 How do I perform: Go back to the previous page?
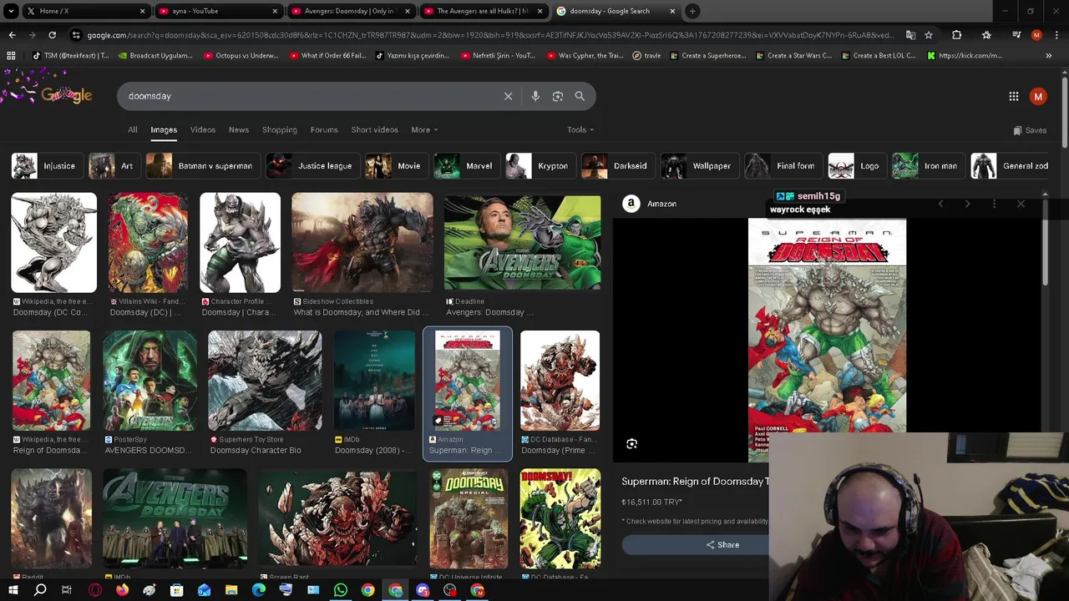[x=12, y=35]
